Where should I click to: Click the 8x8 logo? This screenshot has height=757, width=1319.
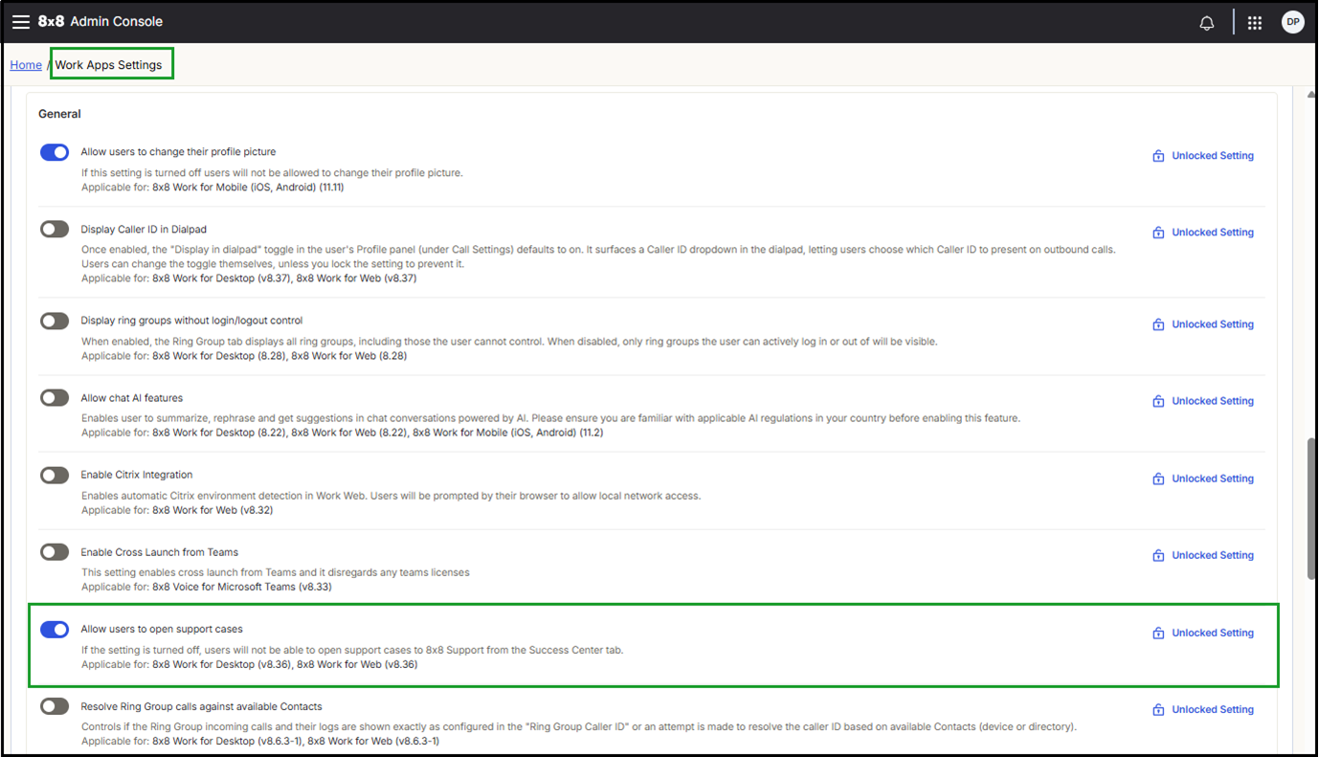click(x=51, y=22)
